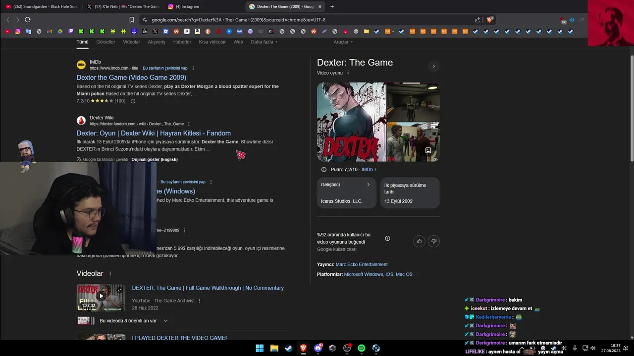Open Dexter: Oyun Dexter Wiki Fandom link
634x356 pixels.
click(154, 133)
